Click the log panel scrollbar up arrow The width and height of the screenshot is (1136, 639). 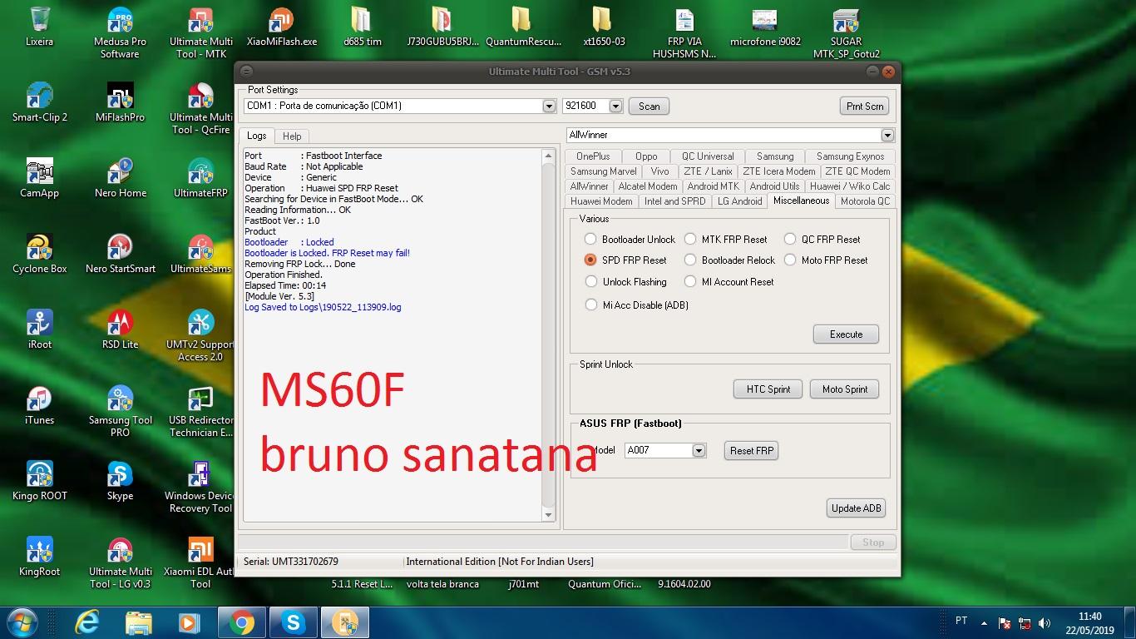coord(548,156)
